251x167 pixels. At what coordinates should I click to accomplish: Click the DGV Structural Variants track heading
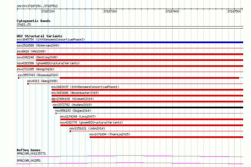click(x=39, y=36)
